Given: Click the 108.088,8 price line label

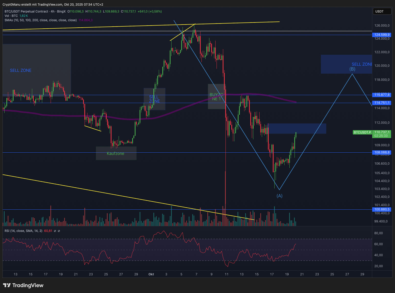Looking at the screenshot, I should pyautogui.click(x=382, y=152).
